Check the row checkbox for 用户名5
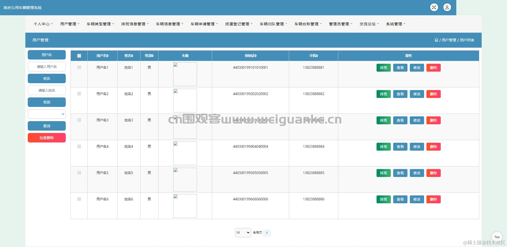 point(79,173)
